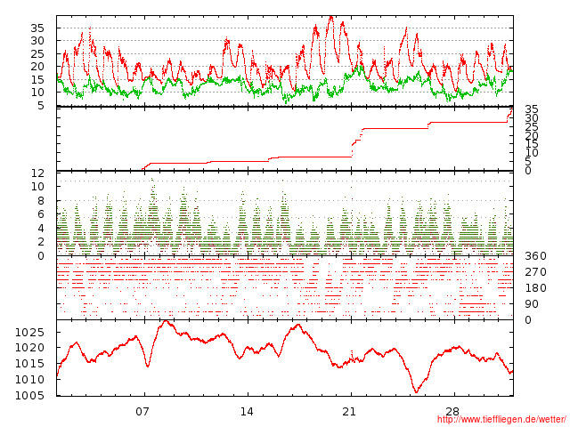Click the 1020 pressure axis label
Screen dimensions: 570x427
tap(29, 348)
